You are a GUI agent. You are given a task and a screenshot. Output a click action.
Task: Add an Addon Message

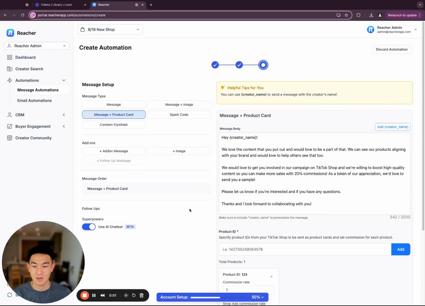point(114,151)
